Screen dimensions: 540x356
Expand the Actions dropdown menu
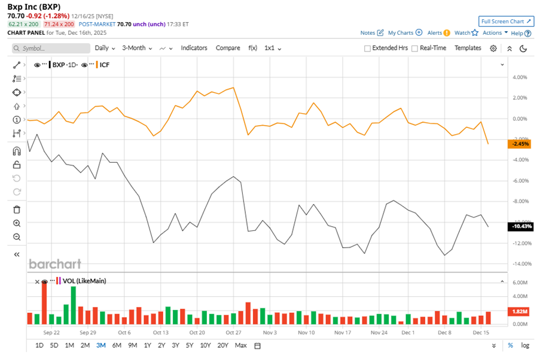495,33
